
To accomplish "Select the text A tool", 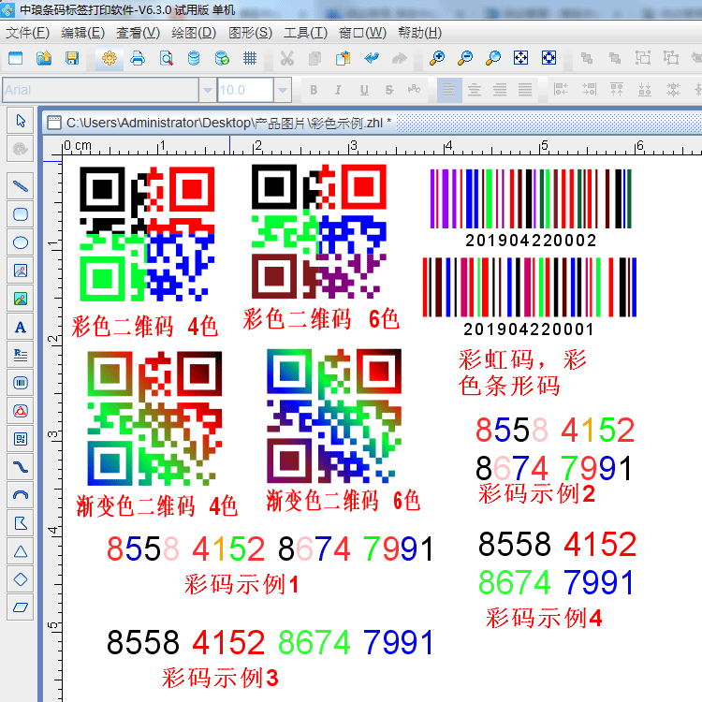I will pos(20,327).
